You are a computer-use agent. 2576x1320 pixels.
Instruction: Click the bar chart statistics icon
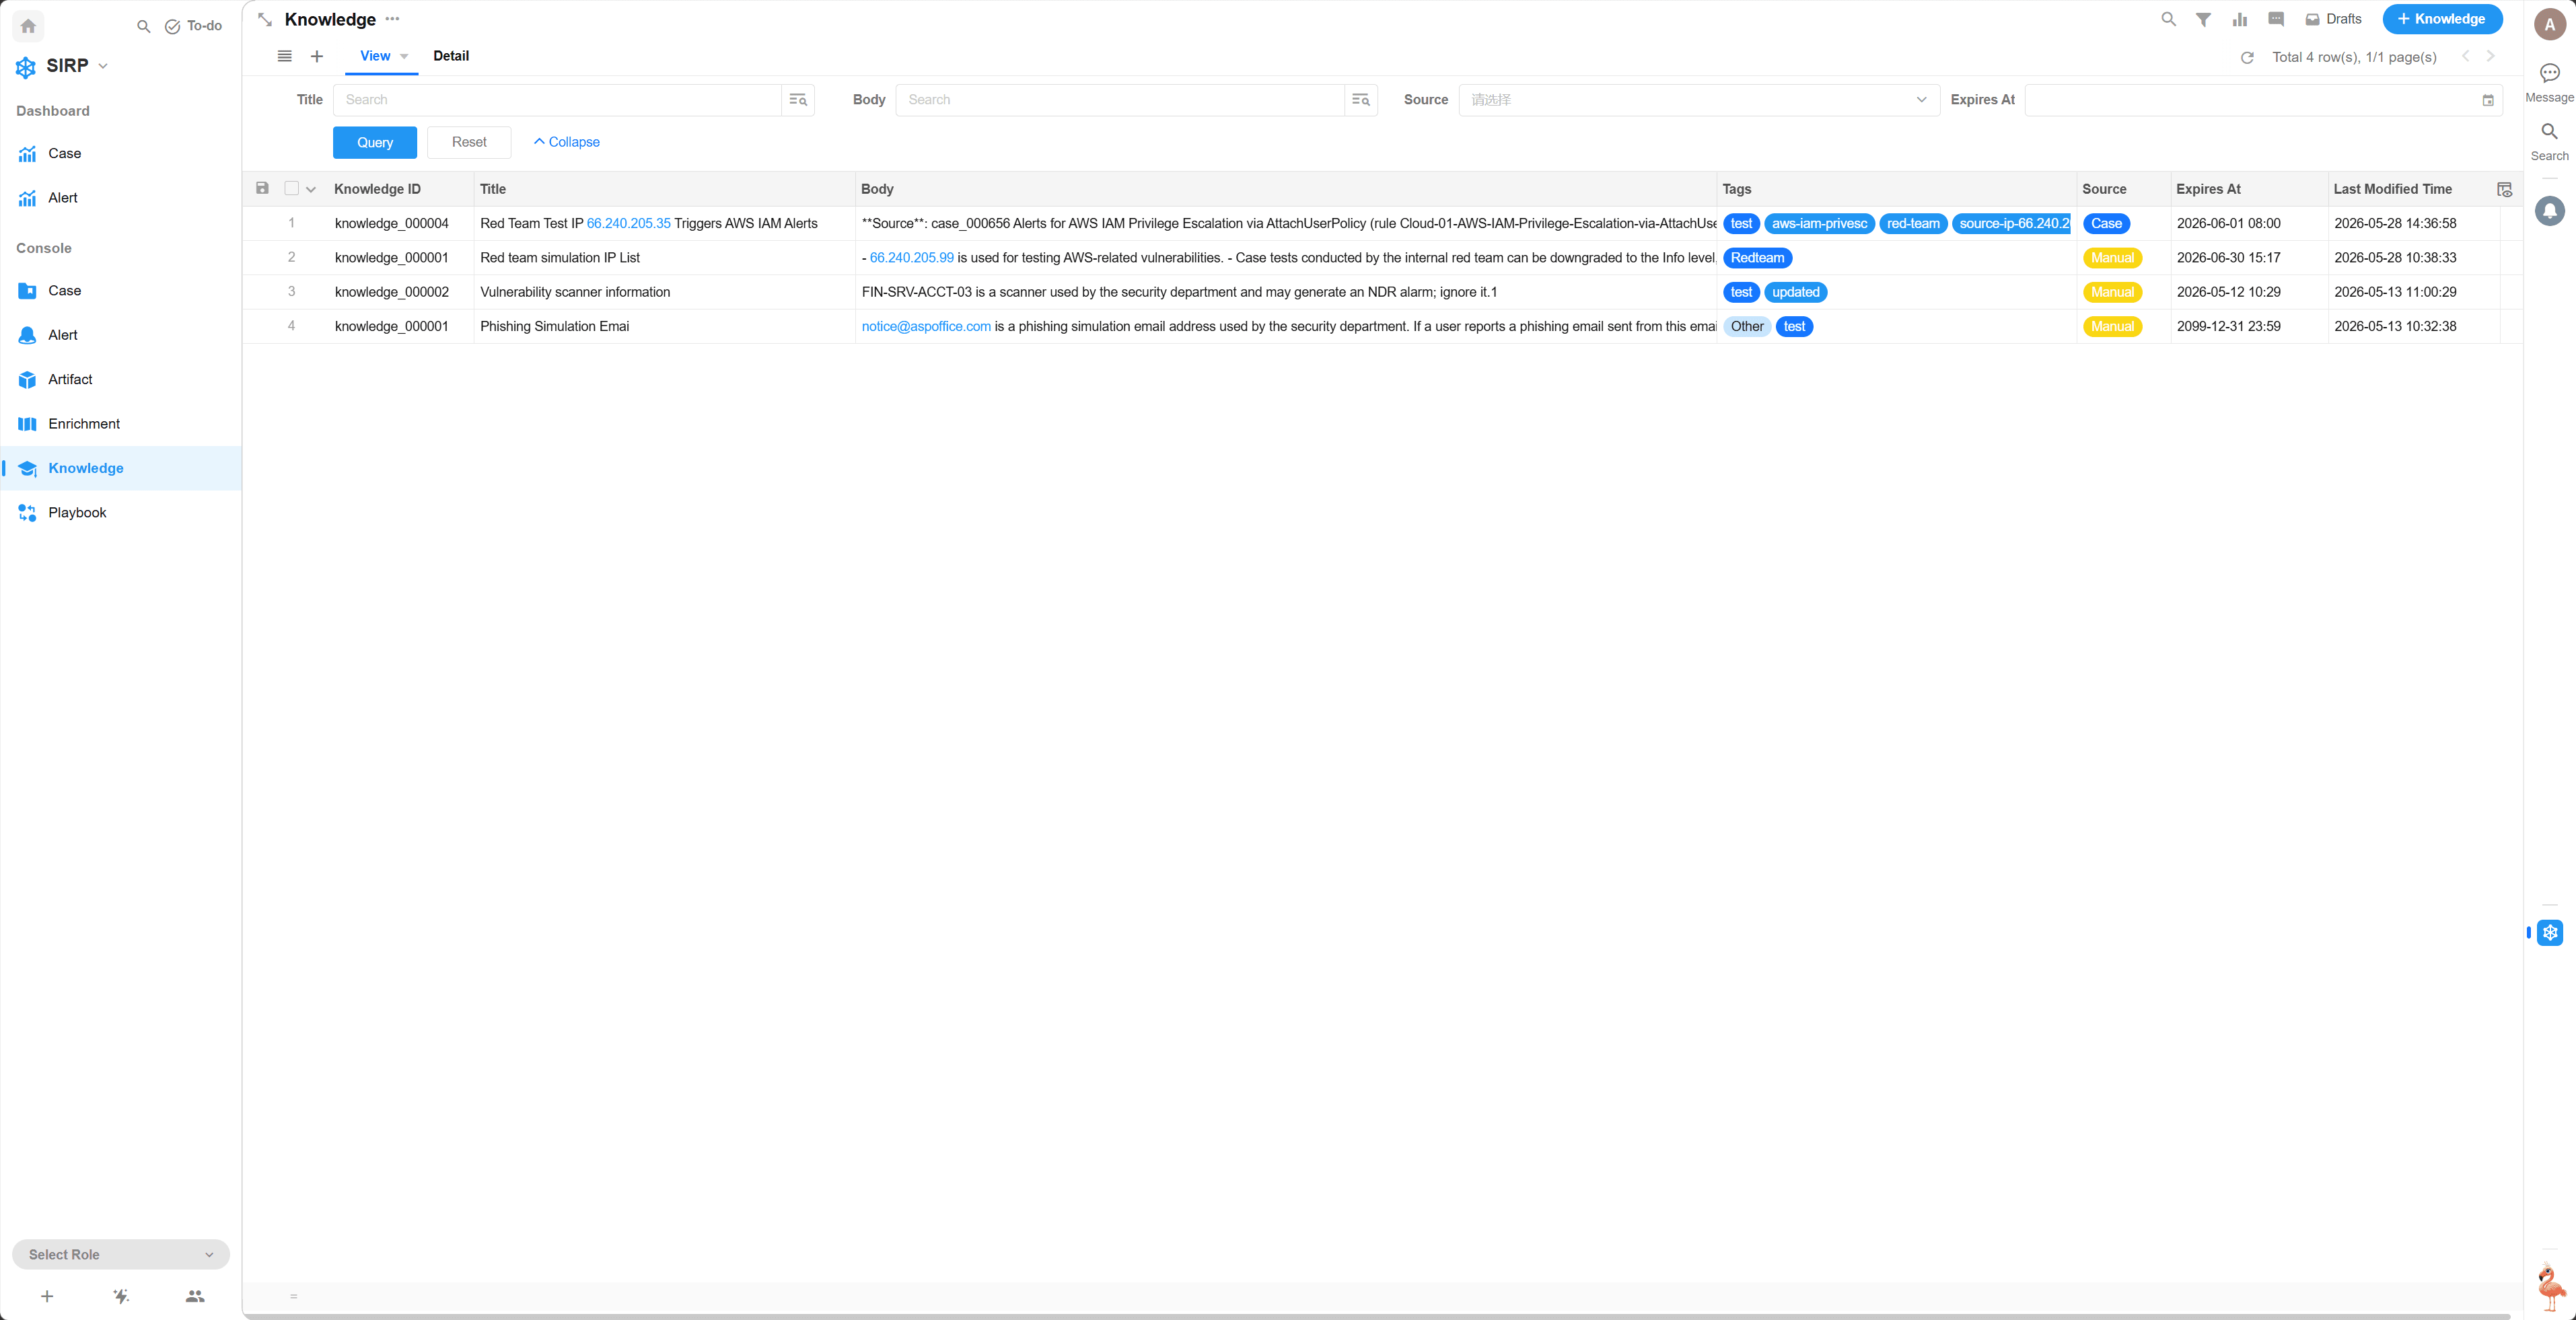point(2240,19)
